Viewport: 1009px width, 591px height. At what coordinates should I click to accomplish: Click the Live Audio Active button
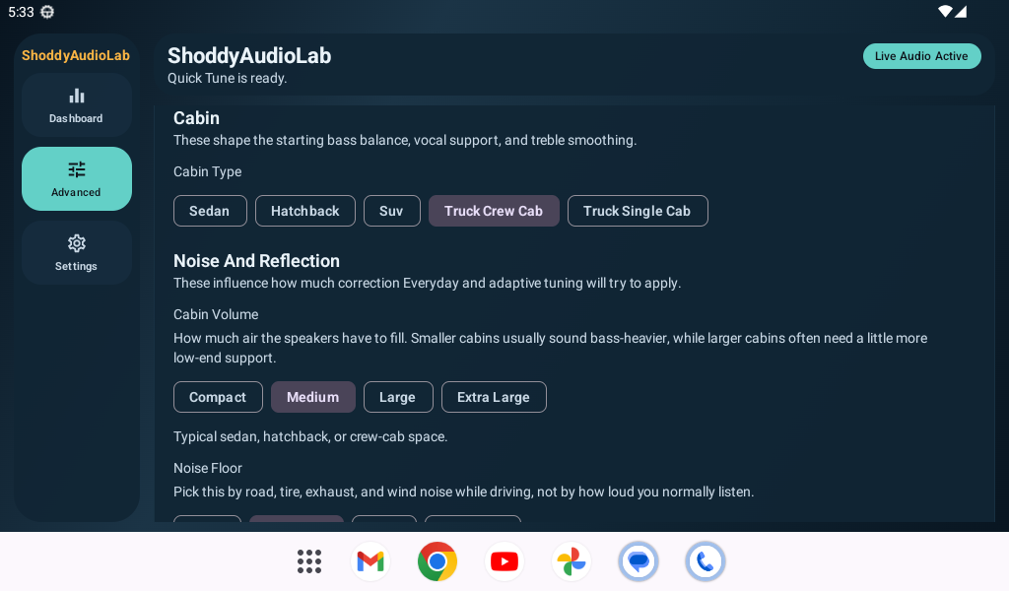click(x=921, y=56)
